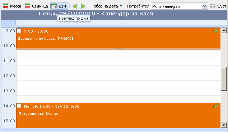Tick the checkbox of Пътуване към Бургас event

point(19,106)
